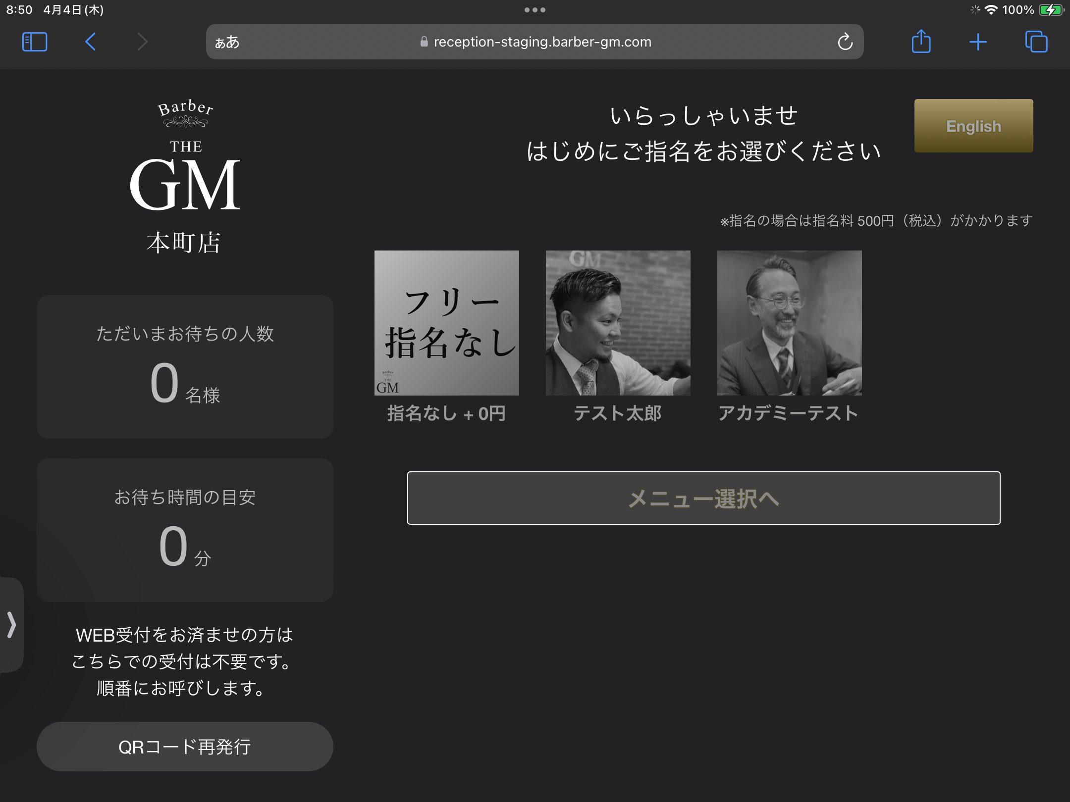This screenshot has width=1070, height=802.
Task: Go back with the back arrow
Action: click(x=90, y=42)
